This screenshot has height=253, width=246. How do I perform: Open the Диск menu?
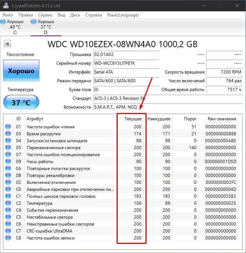point(75,15)
